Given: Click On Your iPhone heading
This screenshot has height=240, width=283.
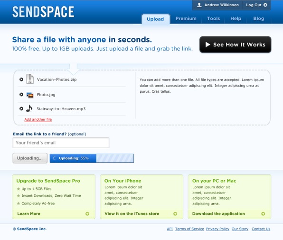Looking at the screenshot, I should [x=123, y=181].
